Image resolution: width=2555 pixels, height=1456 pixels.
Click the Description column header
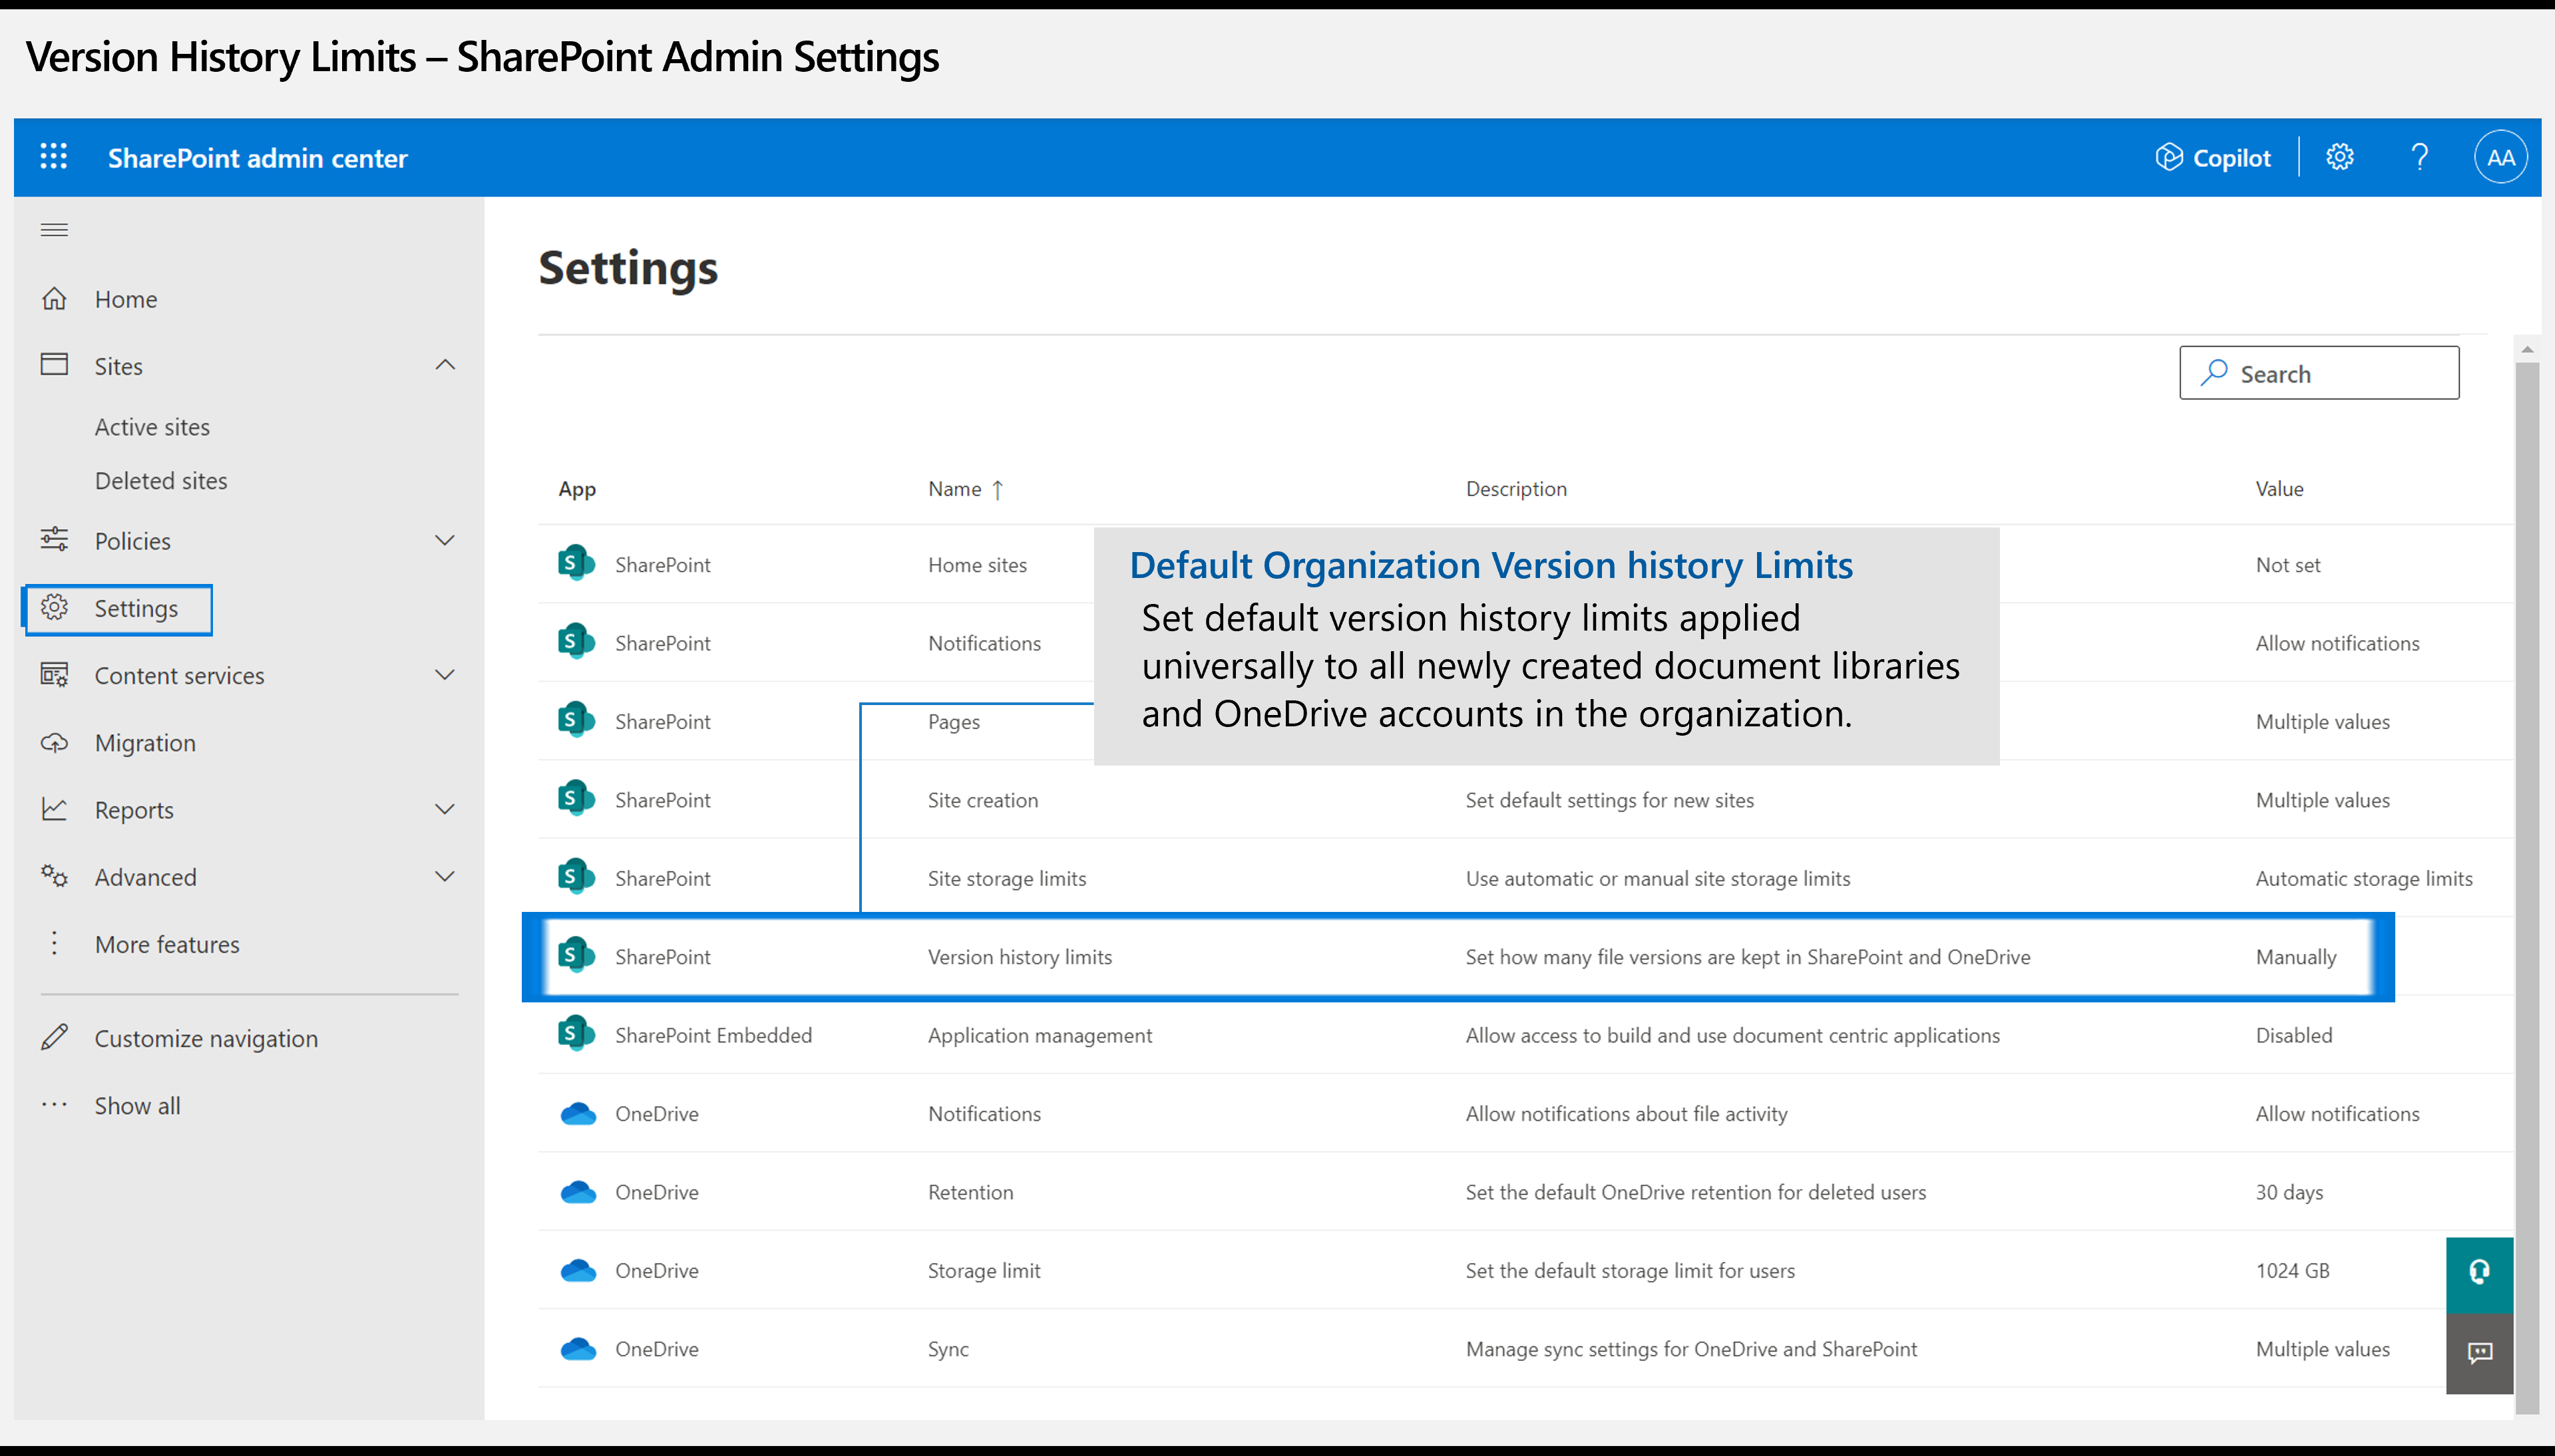(1515, 489)
